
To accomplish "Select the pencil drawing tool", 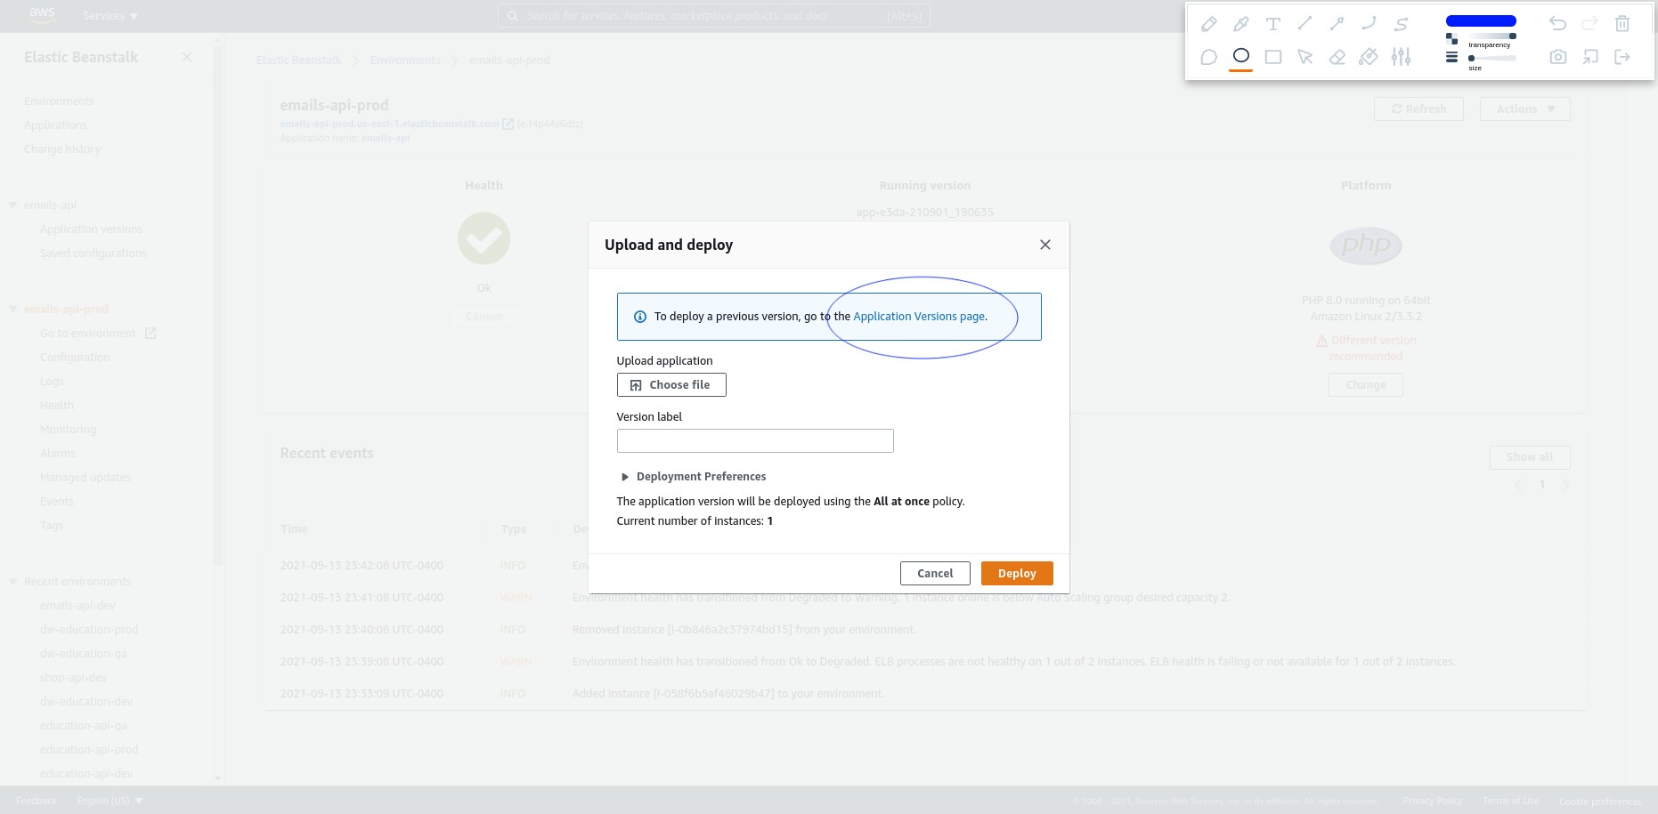I will click(1208, 24).
